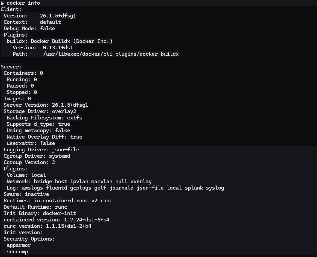This screenshot has height=257, width=317.
Task: Click the 'Images: 0' line
Action: (17, 99)
